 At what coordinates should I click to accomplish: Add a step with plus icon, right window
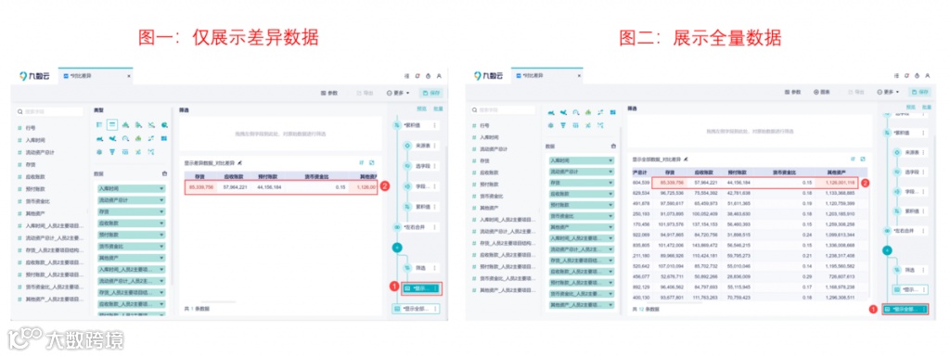pyautogui.click(x=886, y=249)
